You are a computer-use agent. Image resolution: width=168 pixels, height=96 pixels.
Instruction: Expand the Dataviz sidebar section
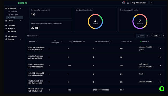tap(21, 21)
